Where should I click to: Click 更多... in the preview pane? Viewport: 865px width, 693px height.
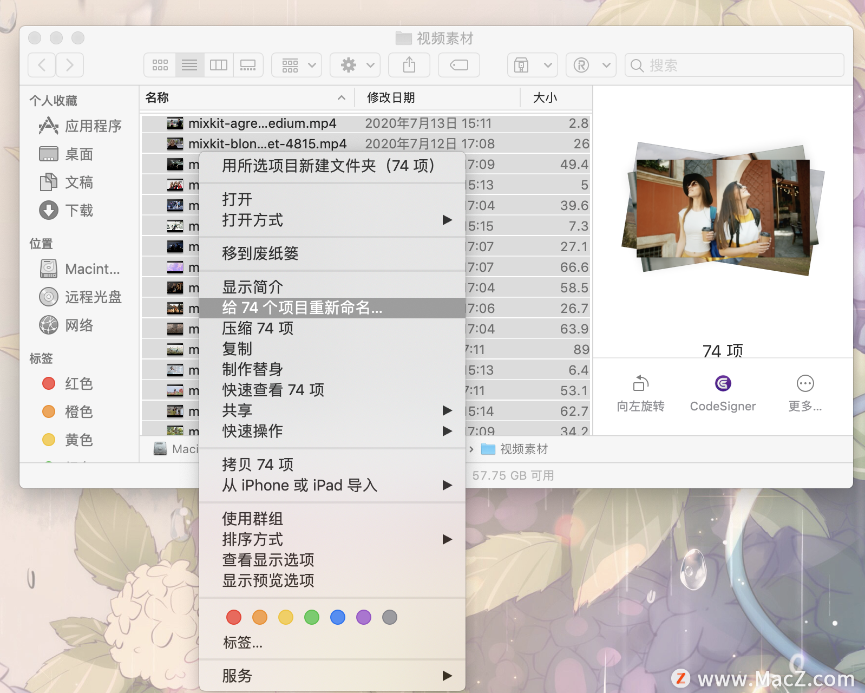(805, 394)
